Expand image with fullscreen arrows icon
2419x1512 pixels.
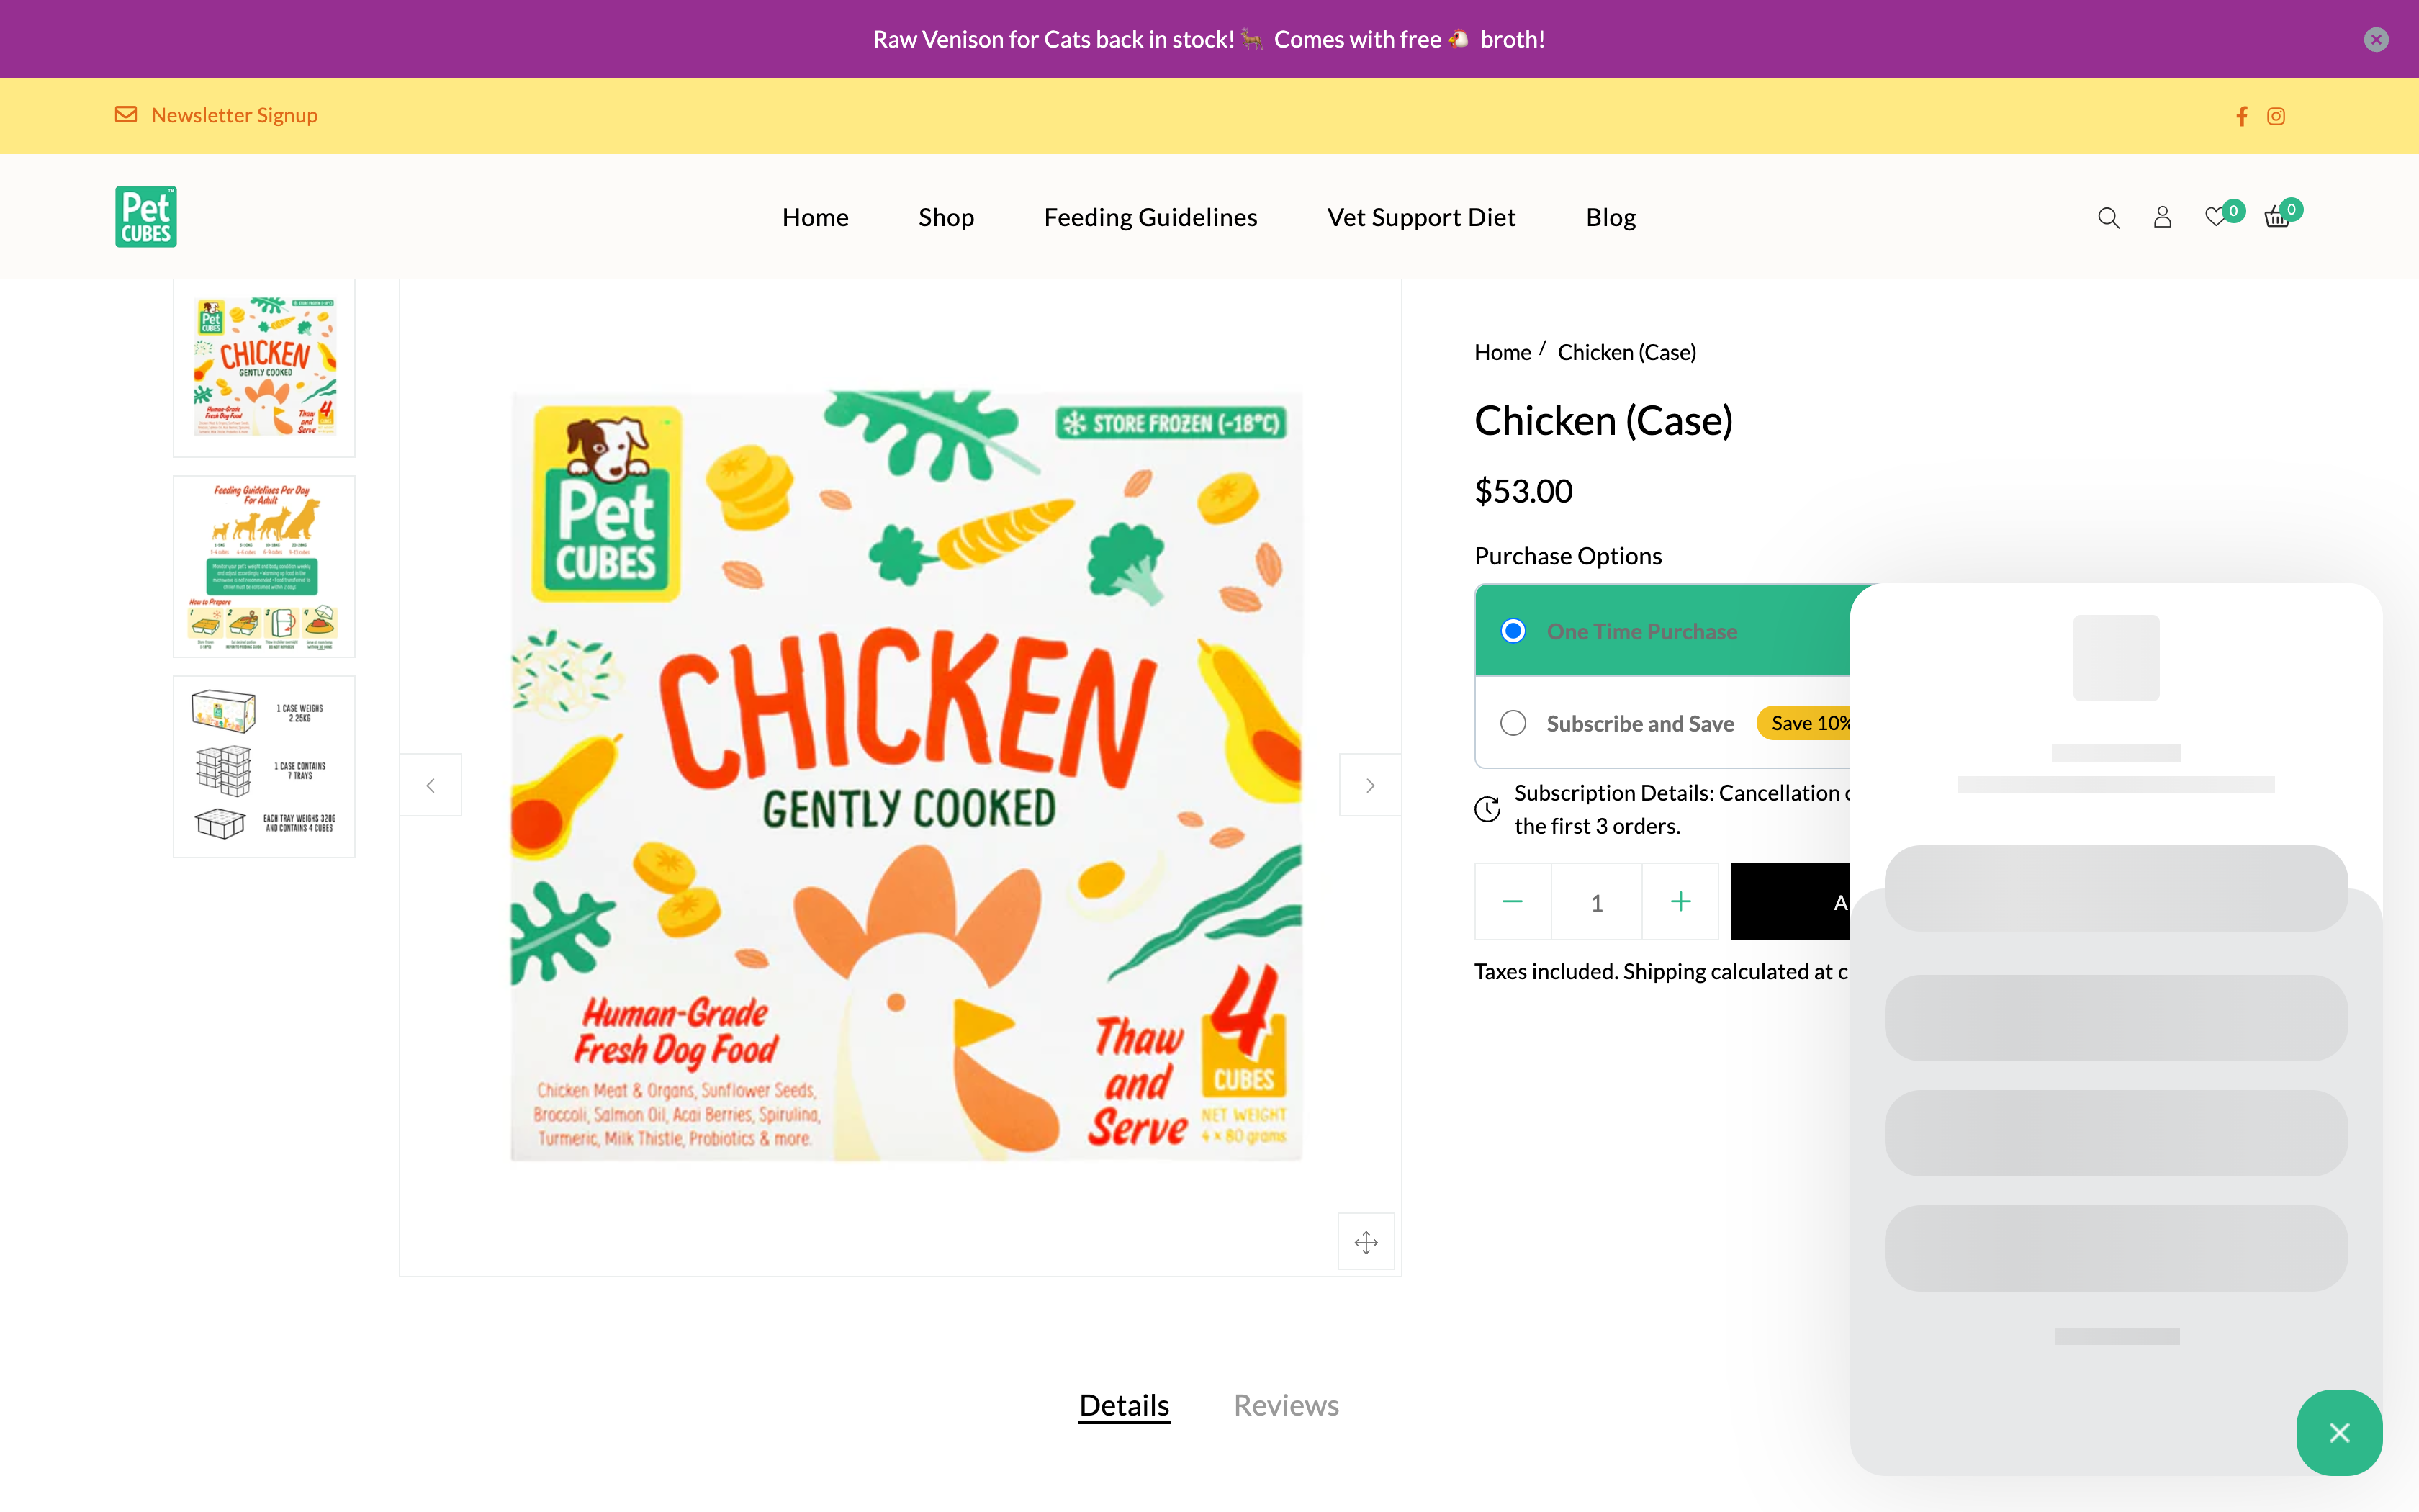click(x=1366, y=1242)
